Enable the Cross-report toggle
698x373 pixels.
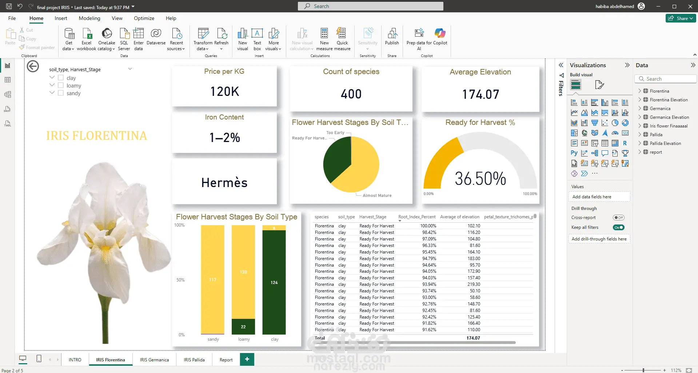618,218
